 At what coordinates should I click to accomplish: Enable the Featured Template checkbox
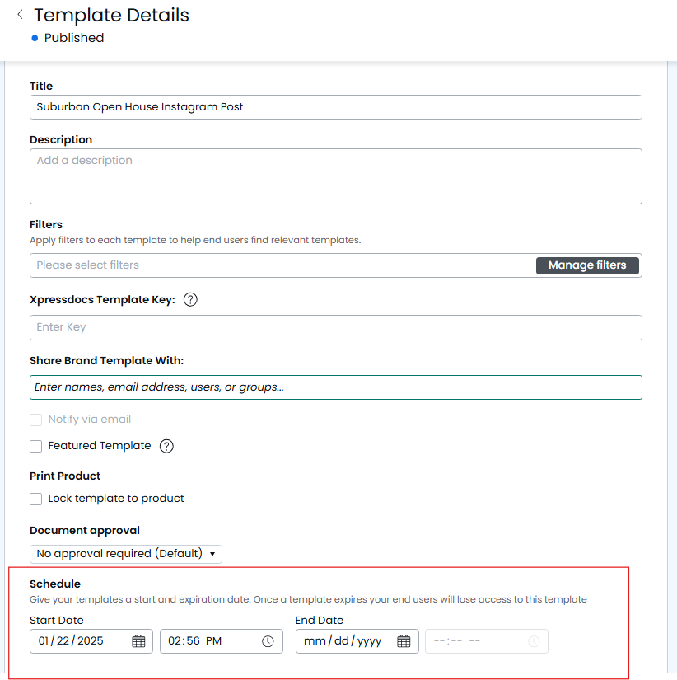click(x=36, y=446)
